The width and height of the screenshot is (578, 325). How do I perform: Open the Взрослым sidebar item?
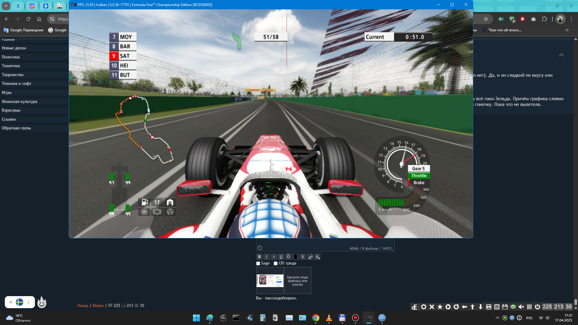click(x=11, y=110)
